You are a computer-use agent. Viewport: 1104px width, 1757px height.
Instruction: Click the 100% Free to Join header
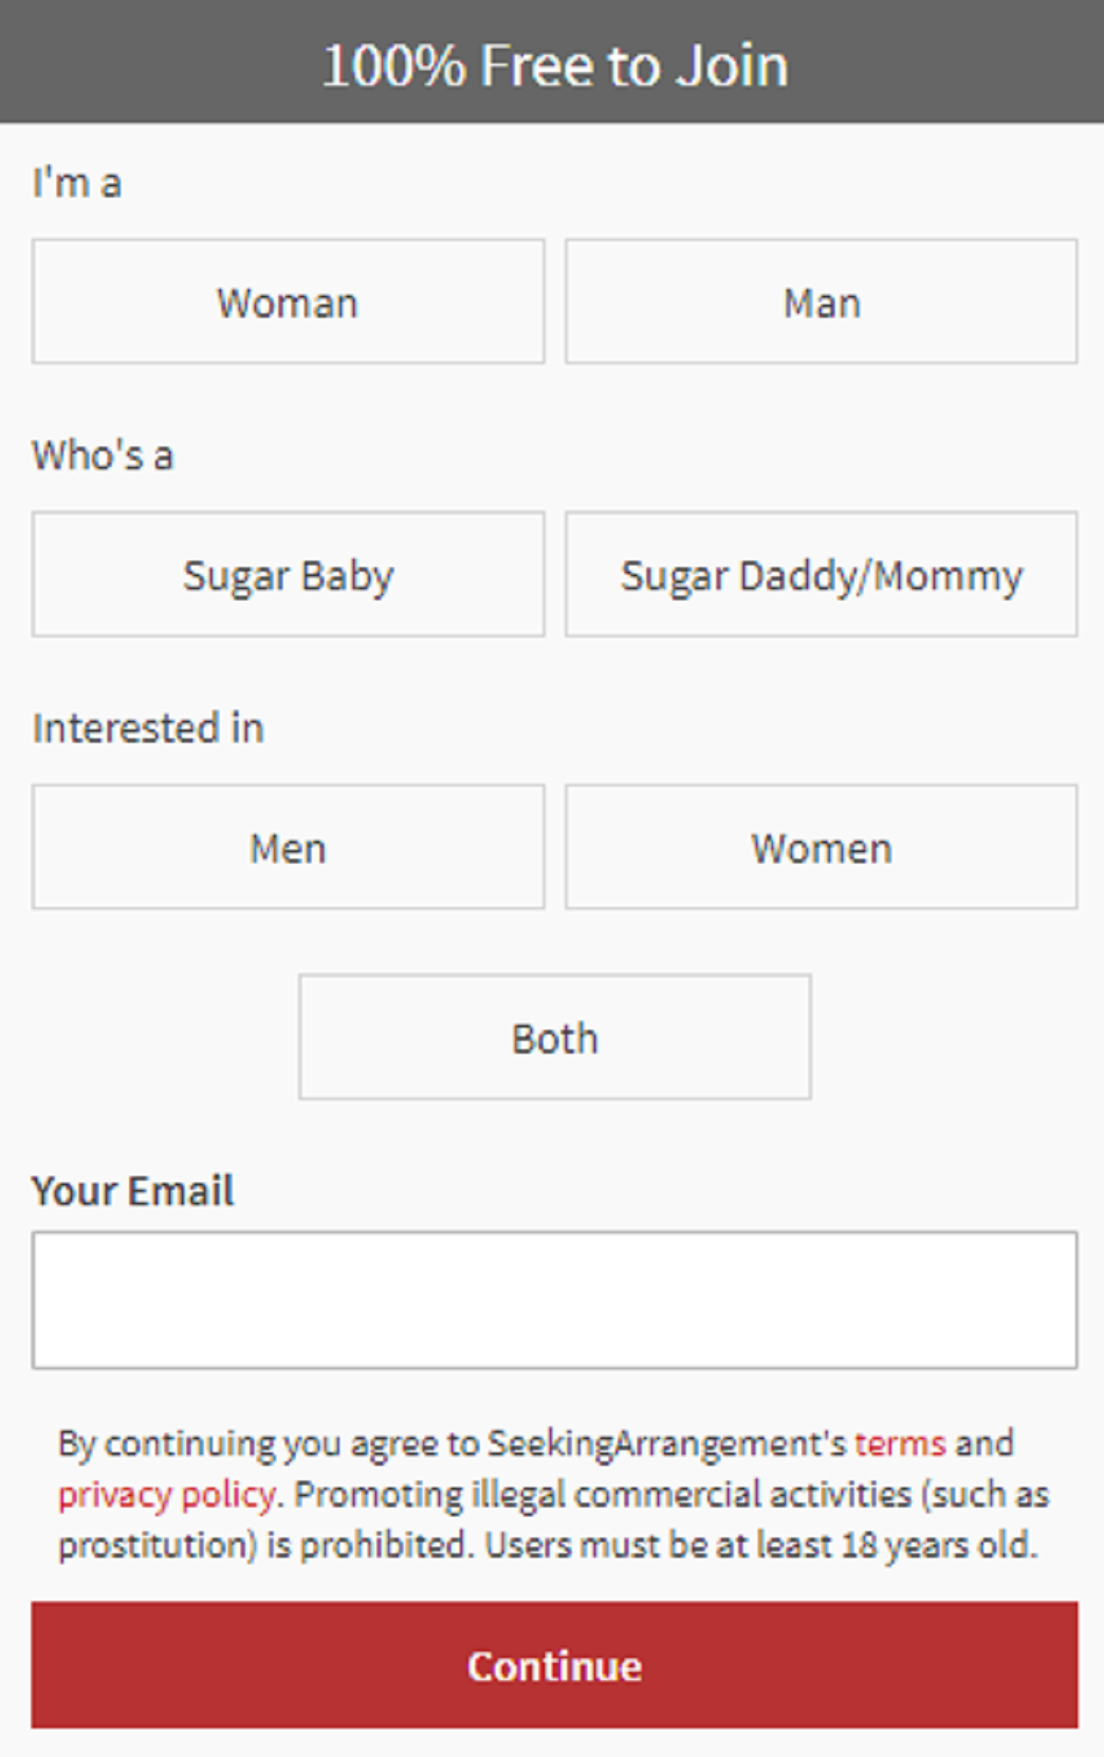pyautogui.click(x=555, y=64)
